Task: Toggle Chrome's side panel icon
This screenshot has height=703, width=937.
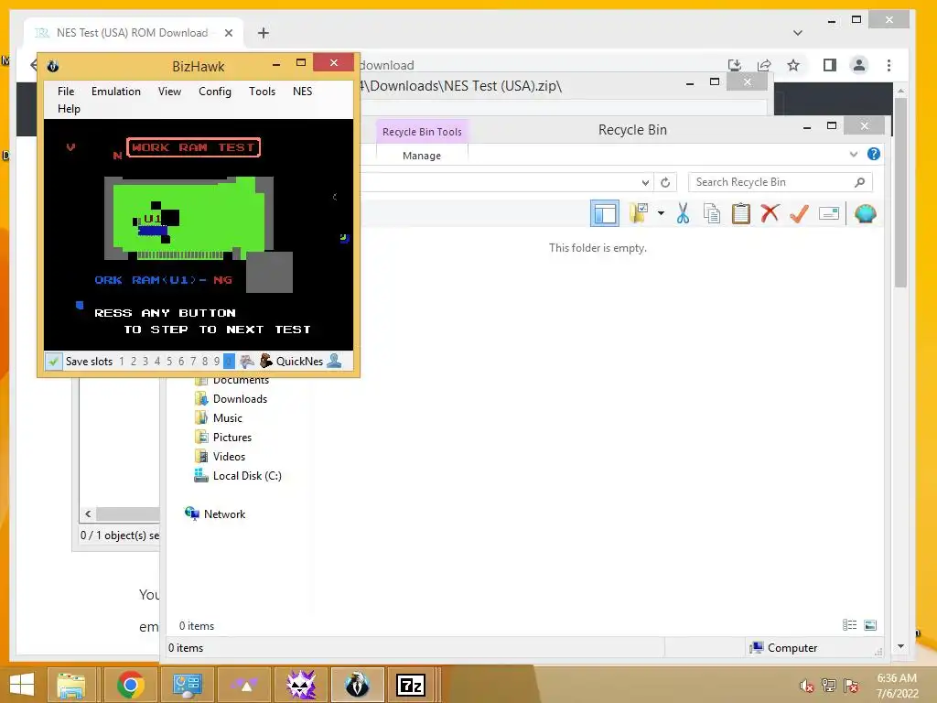Action: tap(829, 65)
